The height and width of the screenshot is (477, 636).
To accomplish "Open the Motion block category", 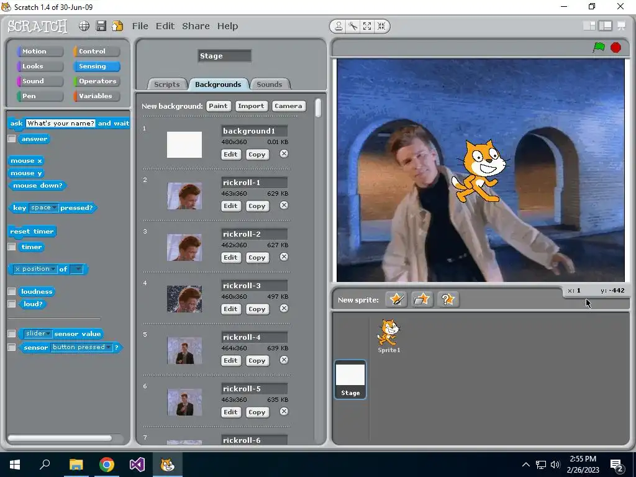I will (40, 51).
